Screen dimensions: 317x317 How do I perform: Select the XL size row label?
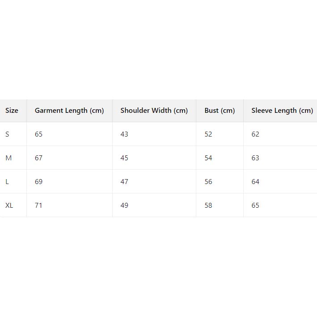pyautogui.click(x=9, y=206)
